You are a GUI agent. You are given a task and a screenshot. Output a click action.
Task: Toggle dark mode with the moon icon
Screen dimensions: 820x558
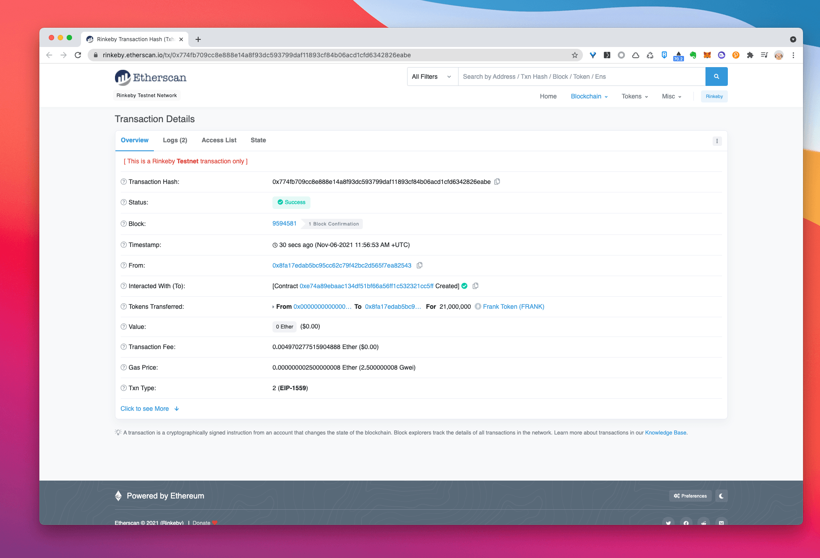[721, 496]
